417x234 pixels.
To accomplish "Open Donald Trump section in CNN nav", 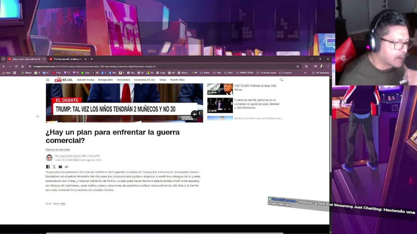I will [x=85, y=80].
